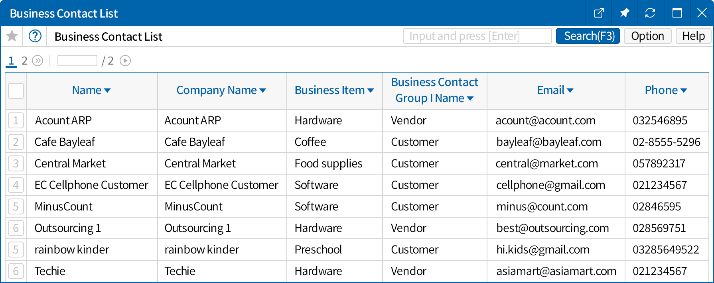Maximize the Business Contact List window

(x=677, y=13)
